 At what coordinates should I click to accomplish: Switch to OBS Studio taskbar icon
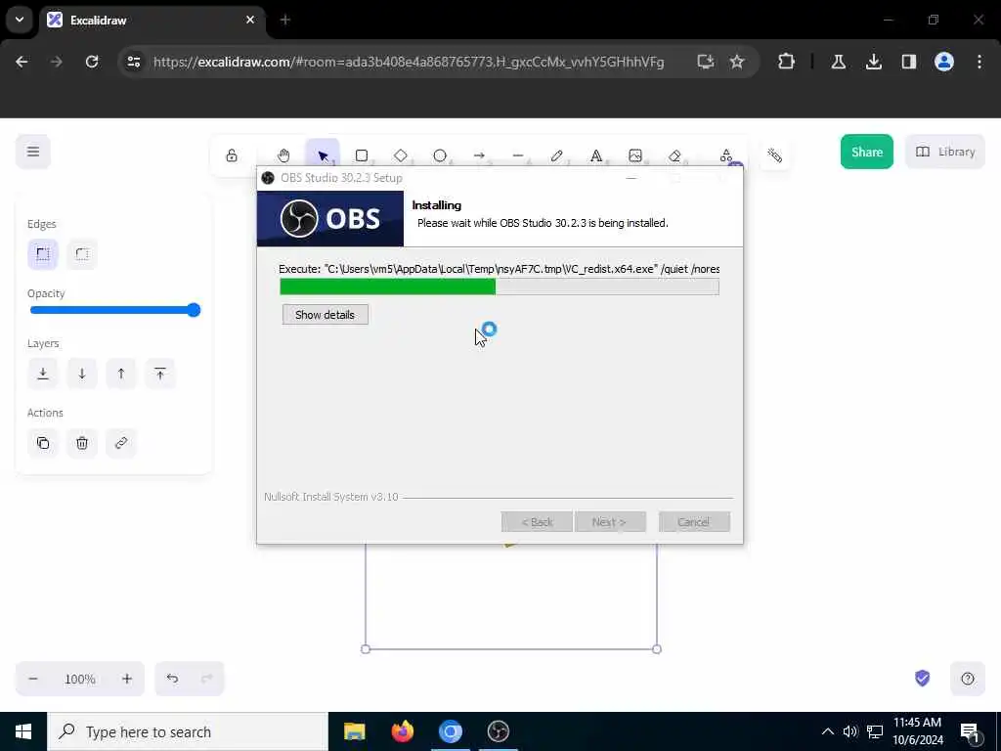(498, 731)
